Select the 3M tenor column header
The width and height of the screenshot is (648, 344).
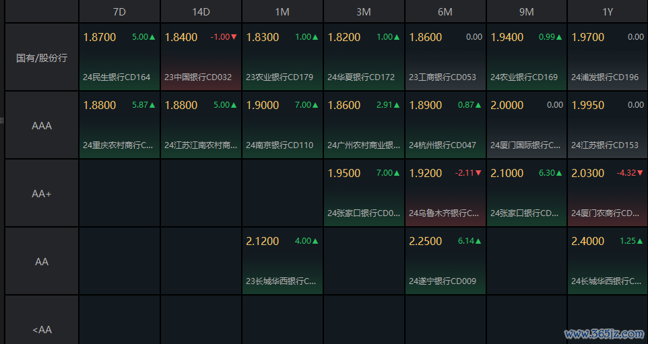[364, 11]
